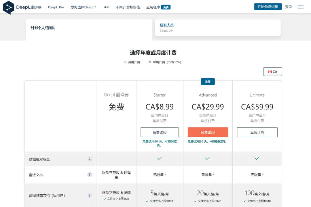Open the 为何选择DeepL? menu
The width and height of the screenshot is (311, 207).
83,7
